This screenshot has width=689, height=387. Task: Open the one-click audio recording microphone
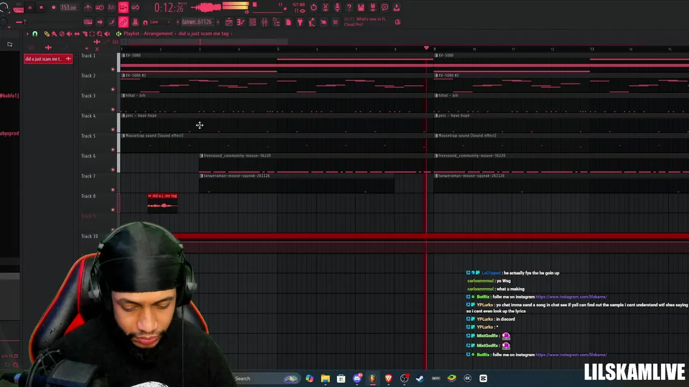pyautogui.click(x=337, y=8)
